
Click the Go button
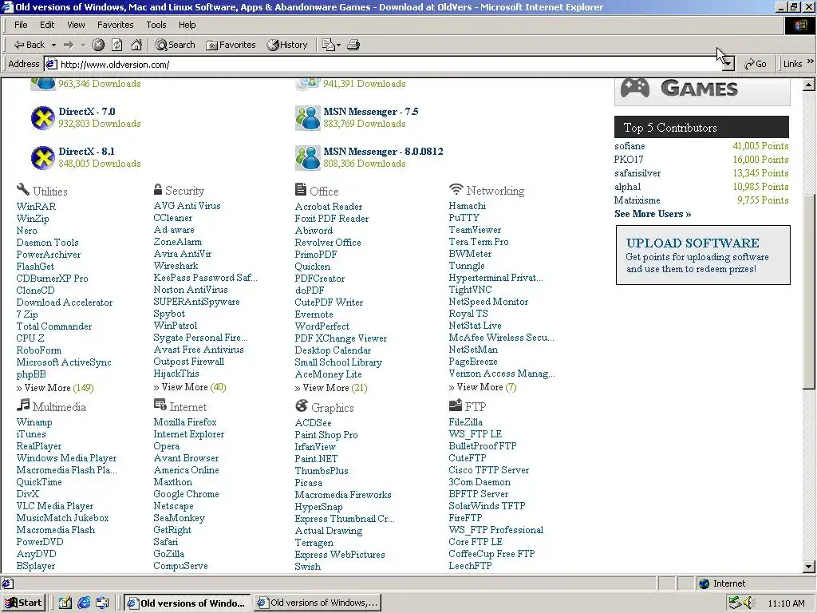(755, 64)
